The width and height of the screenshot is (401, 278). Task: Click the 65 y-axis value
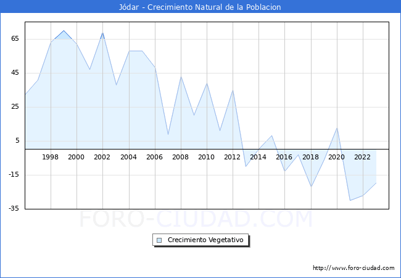click(x=15, y=39)
